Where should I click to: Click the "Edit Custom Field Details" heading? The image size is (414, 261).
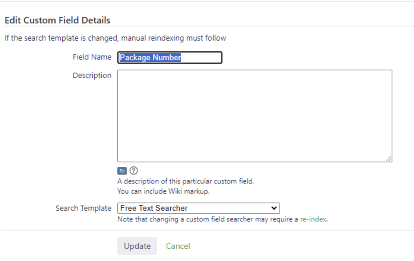(57, 20)
